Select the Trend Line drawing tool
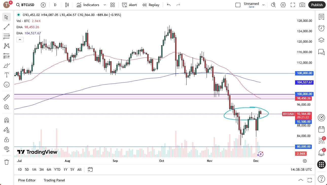 [6, 27]
